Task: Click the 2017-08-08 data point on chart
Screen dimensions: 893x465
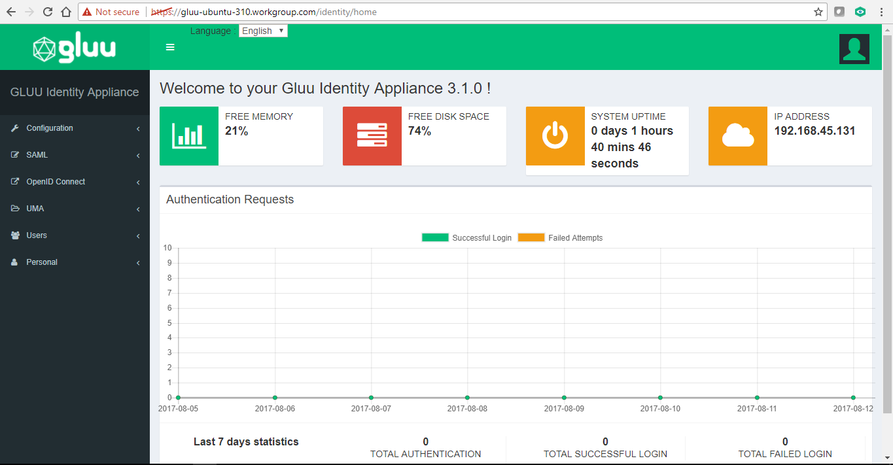Action: (467, 398)
